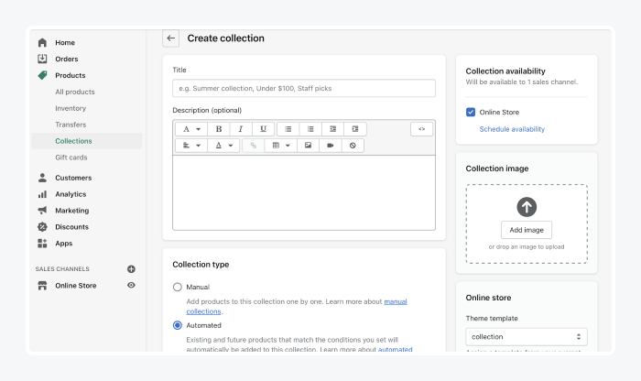The image size is (641, 381).
Task: Click the Add image button
Action: point(527,230)
